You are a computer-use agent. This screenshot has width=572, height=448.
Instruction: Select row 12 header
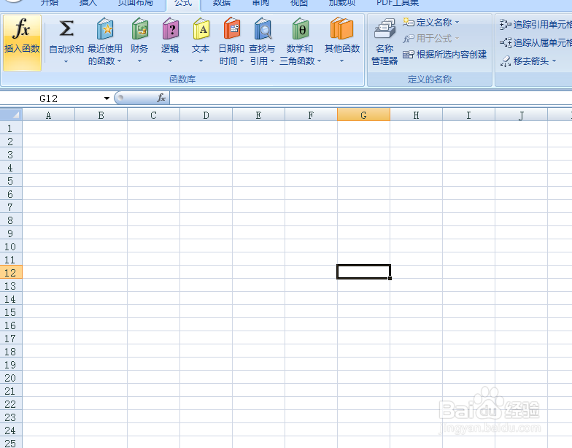(x=11, y=272)
